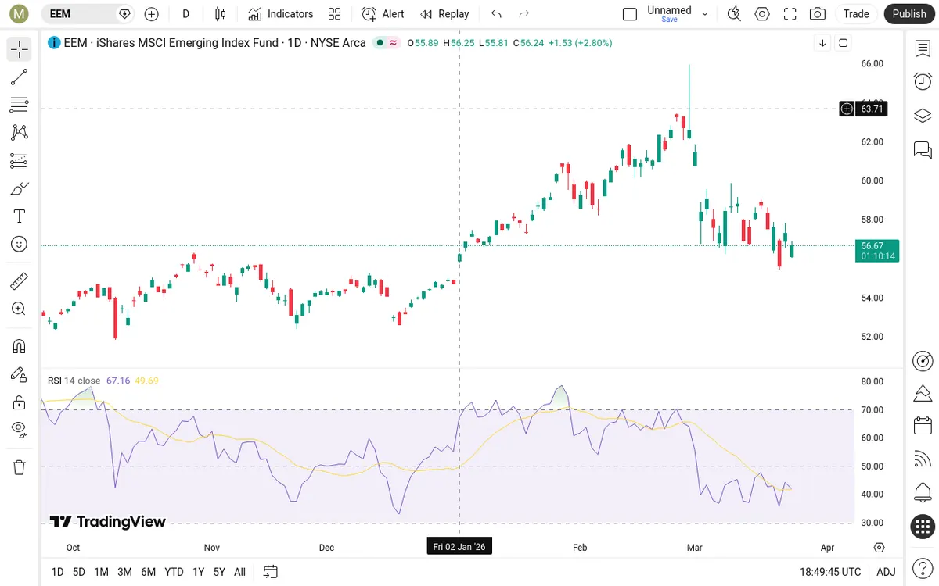Open the time axis settings gear
Viewport: 939px width, 586px height.
(x=880, y=548)
